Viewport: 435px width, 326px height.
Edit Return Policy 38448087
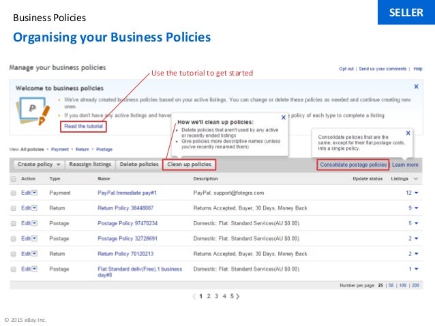point(26,208)
